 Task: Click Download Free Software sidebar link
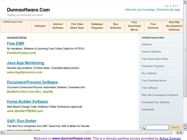156,102
